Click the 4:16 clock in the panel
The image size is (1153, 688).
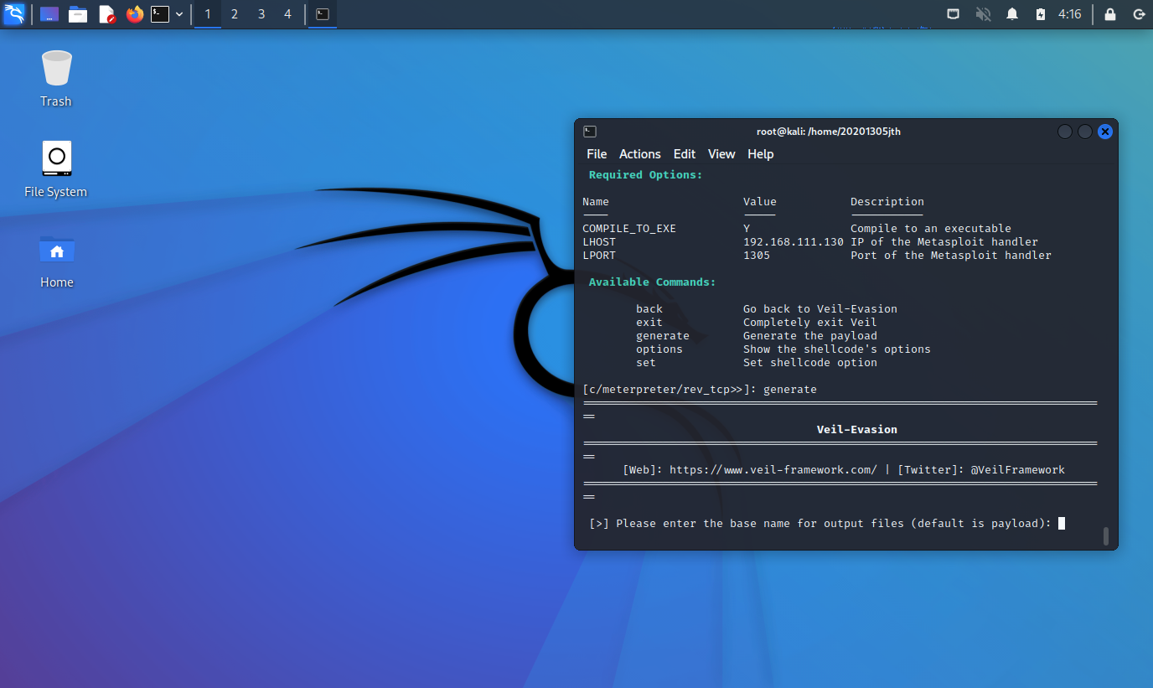pos(1070,14)
